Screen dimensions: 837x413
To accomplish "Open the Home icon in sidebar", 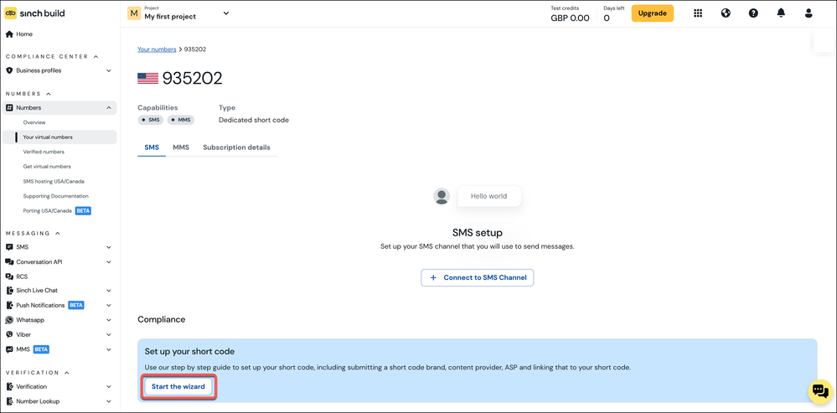I will [9, 34].
